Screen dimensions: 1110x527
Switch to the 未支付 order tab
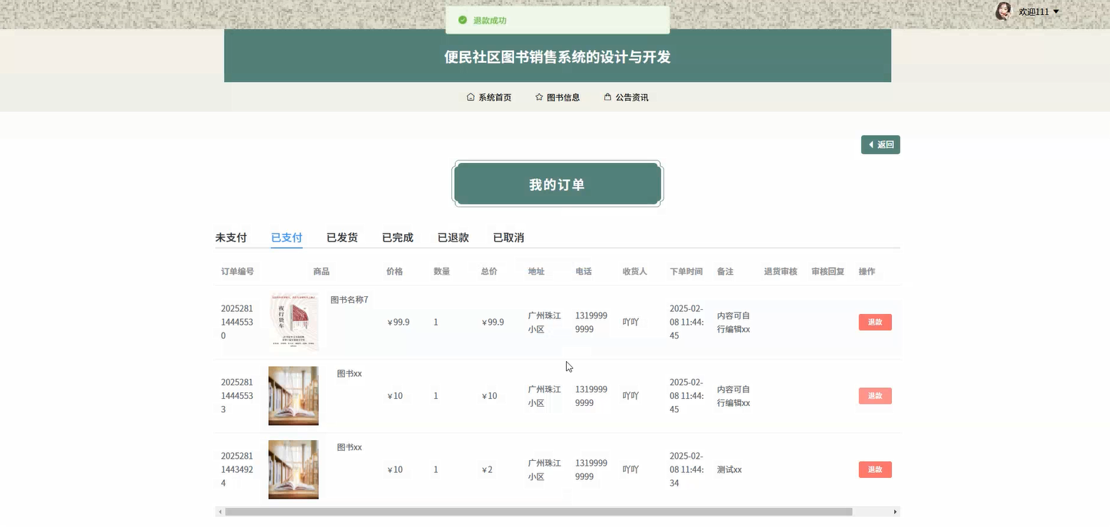coord(230,237)
